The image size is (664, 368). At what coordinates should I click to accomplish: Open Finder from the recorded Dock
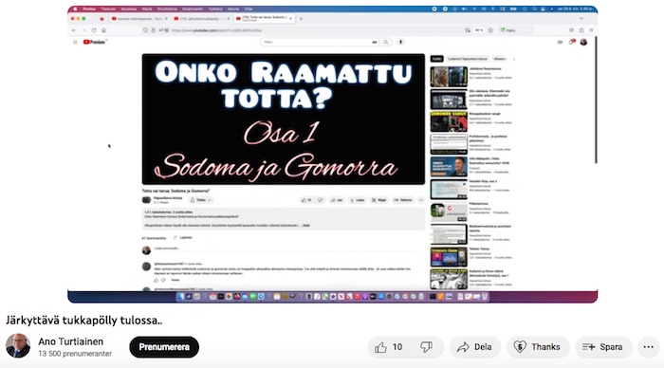[x=181, y=297]
